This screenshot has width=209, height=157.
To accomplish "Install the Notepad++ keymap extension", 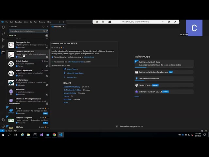I will 45,123.
